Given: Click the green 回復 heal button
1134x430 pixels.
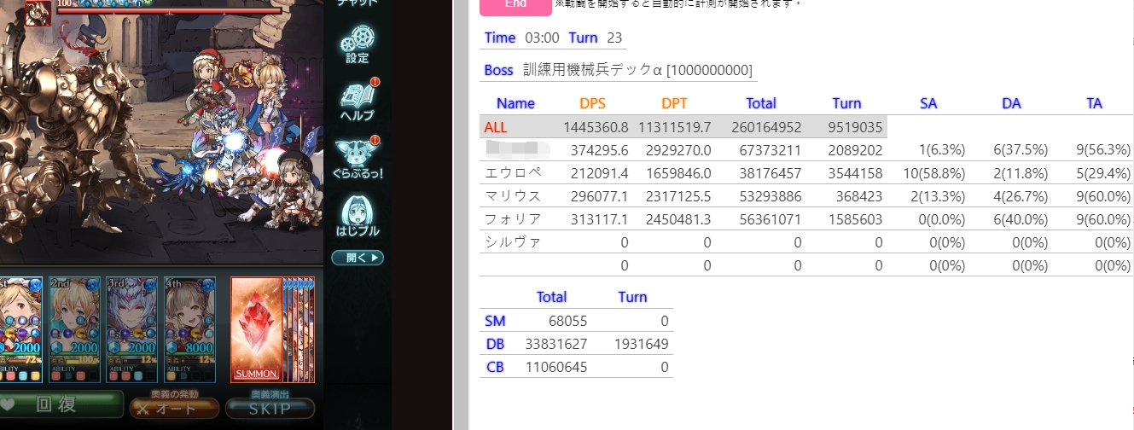Looking at the screenshot, I should (61, 406).
